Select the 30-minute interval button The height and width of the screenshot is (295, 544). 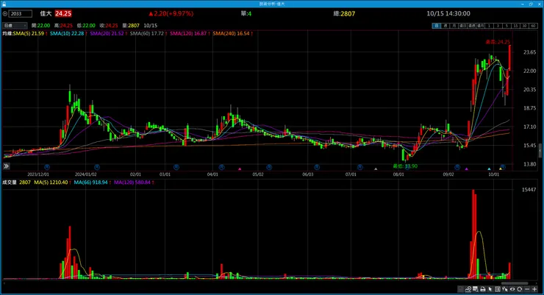tap(525, 26)
